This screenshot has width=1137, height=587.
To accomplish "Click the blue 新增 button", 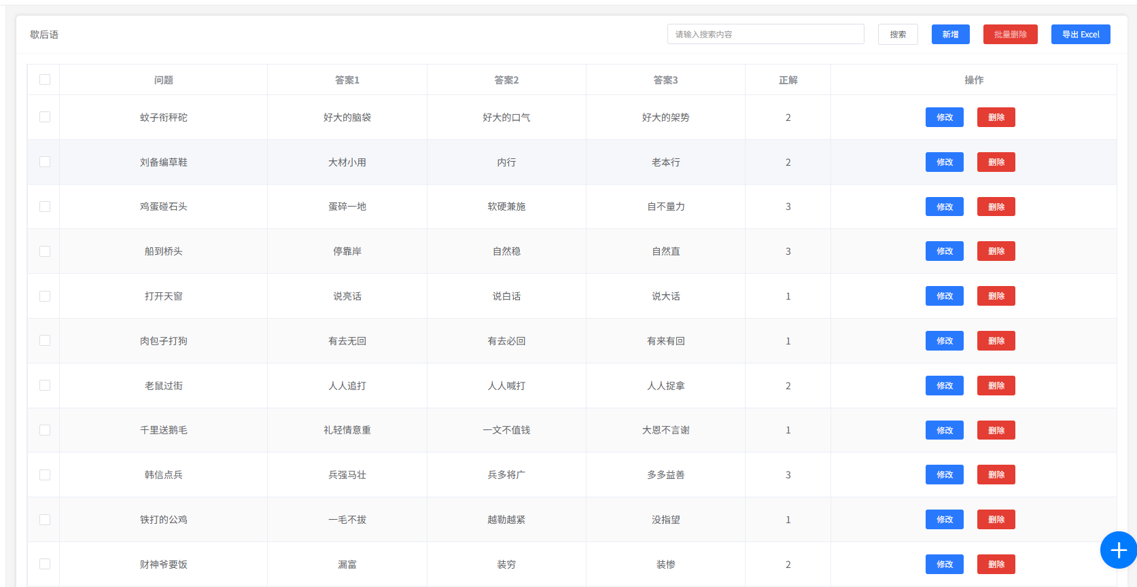I will (950, 34).
